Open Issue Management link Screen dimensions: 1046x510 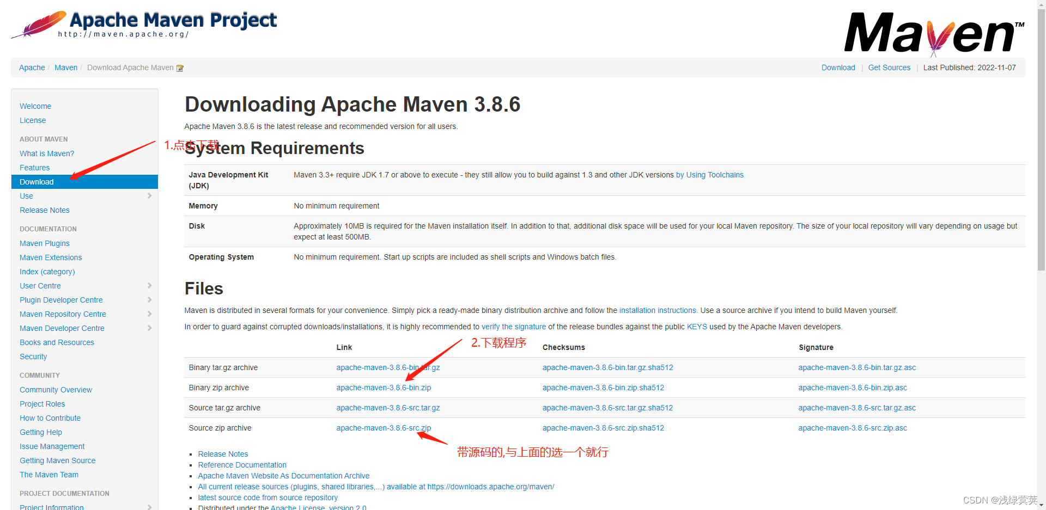click(52, 446)
